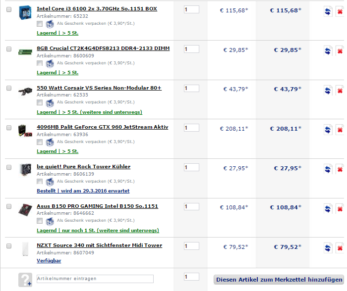Open 4096MB Palit GeForce GTX 960 link
347x291 pixels.
point(103,127)
